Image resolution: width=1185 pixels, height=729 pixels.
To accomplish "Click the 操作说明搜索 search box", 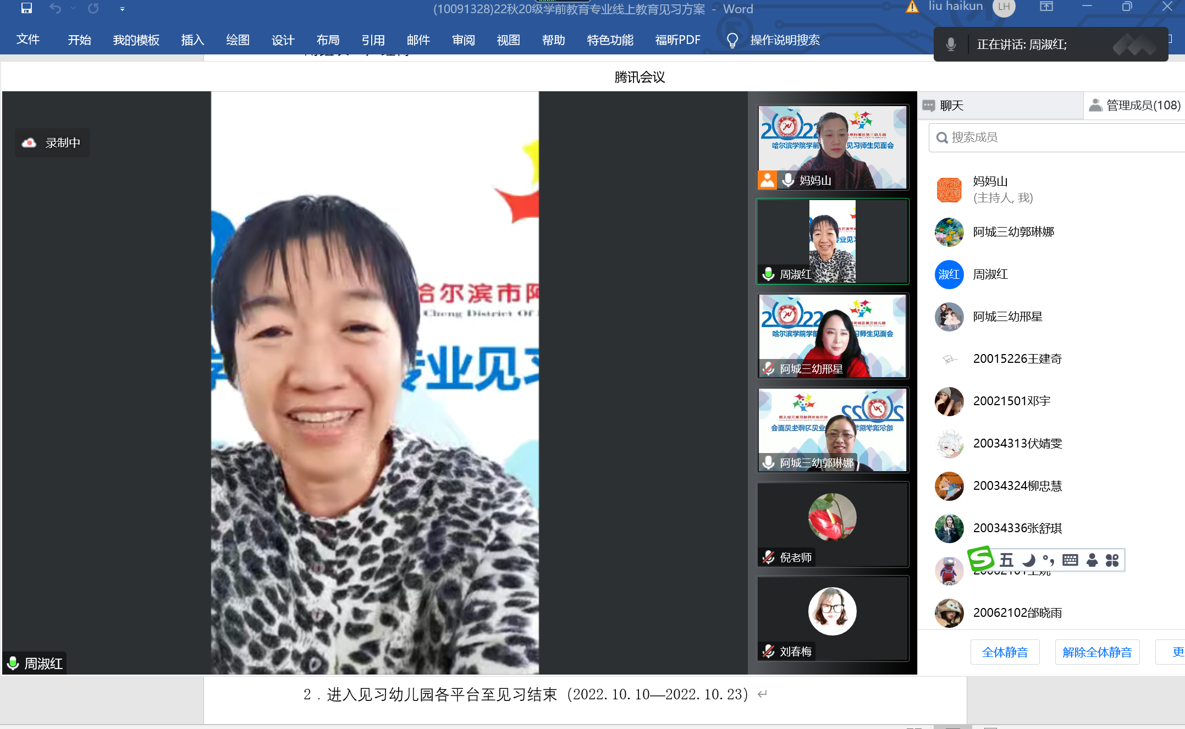I will (x=785, y=40).
